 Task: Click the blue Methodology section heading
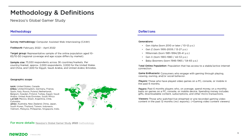[21, 32]
